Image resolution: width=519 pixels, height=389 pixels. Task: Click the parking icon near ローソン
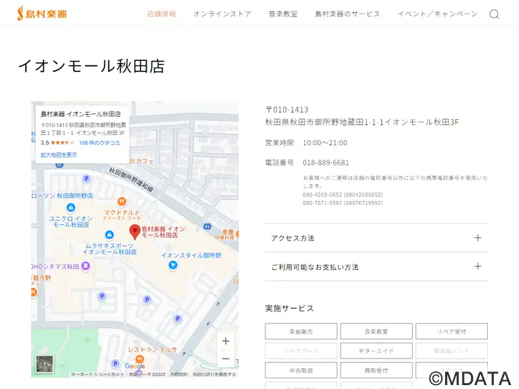[x=86, y=179]
